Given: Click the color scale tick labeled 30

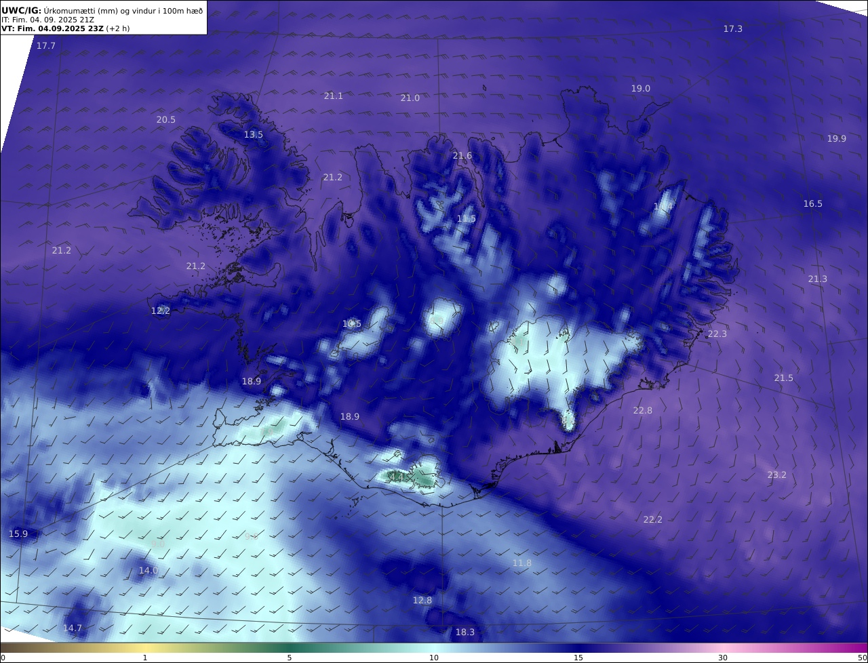Looking at the screenshot, I should coord(723,658).
